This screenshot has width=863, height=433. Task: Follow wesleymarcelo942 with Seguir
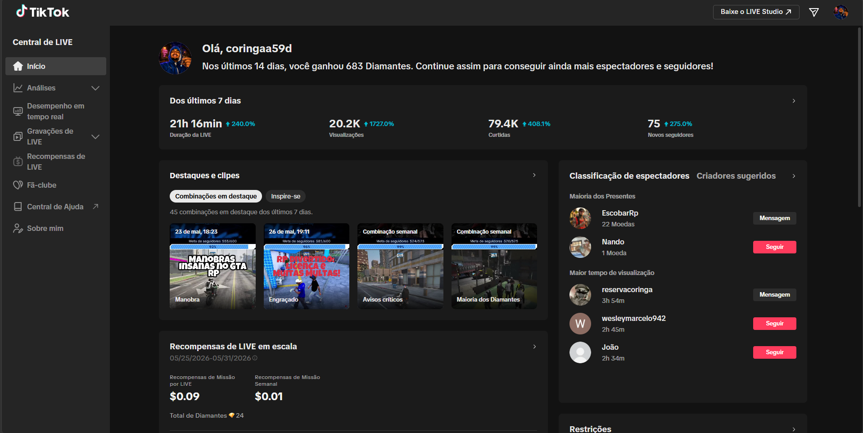point(775,324)
